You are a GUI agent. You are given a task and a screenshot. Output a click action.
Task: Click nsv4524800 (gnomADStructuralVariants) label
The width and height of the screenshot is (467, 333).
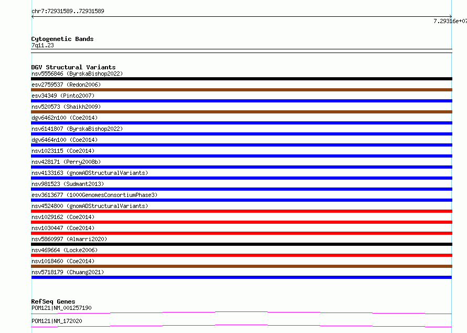(90, 206)
